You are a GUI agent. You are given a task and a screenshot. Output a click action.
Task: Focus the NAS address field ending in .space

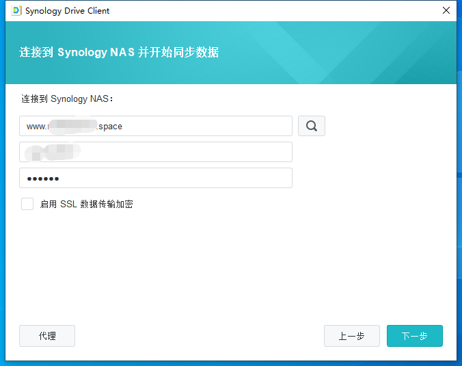point(156,126)
